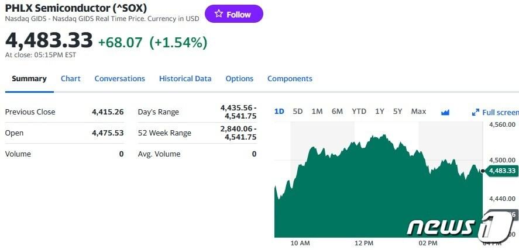Click the 4,483.33 current price marker on chart
The height and width of the screenshot is (250, 519).
(501, 171)
